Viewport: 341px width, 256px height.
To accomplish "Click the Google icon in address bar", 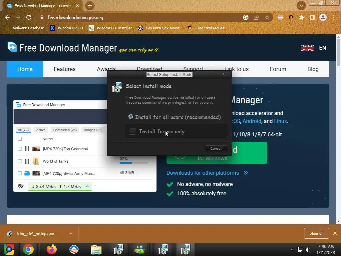I will pos(245,17).
